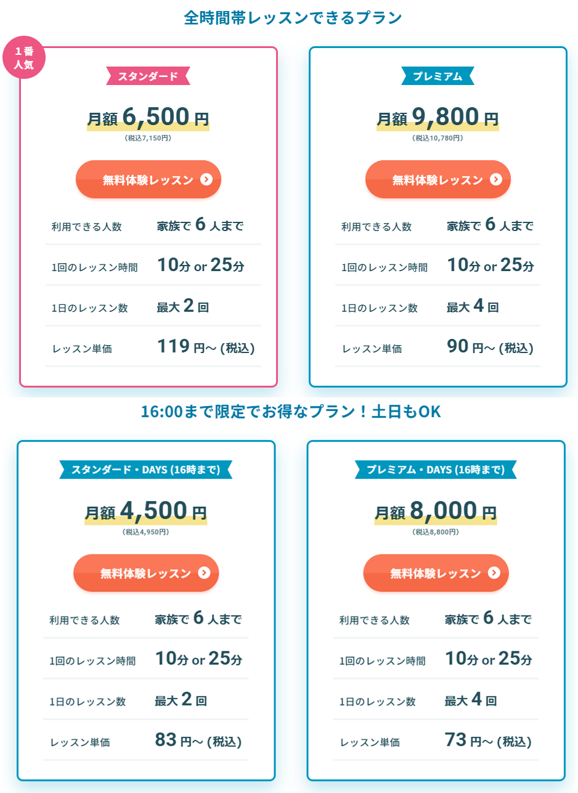Viewport: 578px width, 793px height.
Task: Click the arrow icon on プレミアム・DAYS trial button
Action: point(494,572)
